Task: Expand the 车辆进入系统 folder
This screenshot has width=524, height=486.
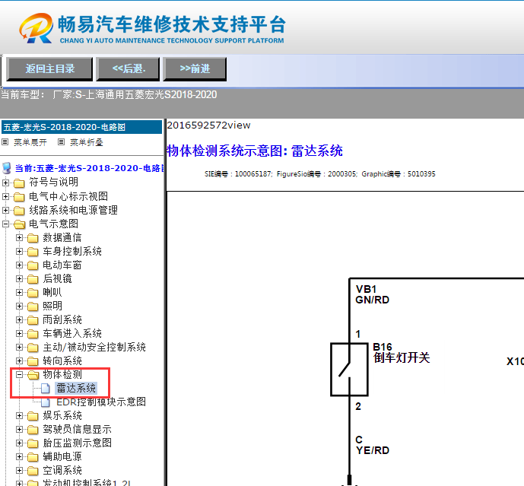Action: [x=19, y=334]
